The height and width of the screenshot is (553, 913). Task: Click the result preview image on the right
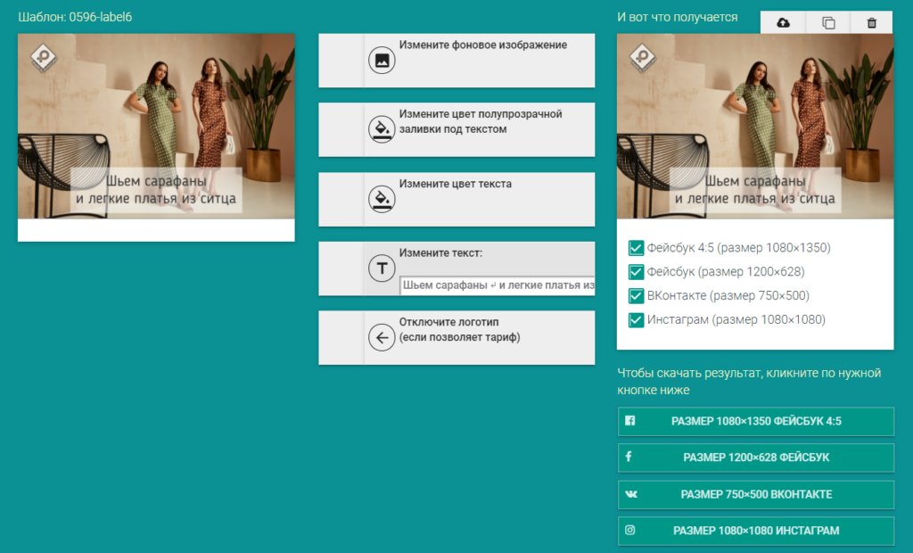[x=755, y=126]
